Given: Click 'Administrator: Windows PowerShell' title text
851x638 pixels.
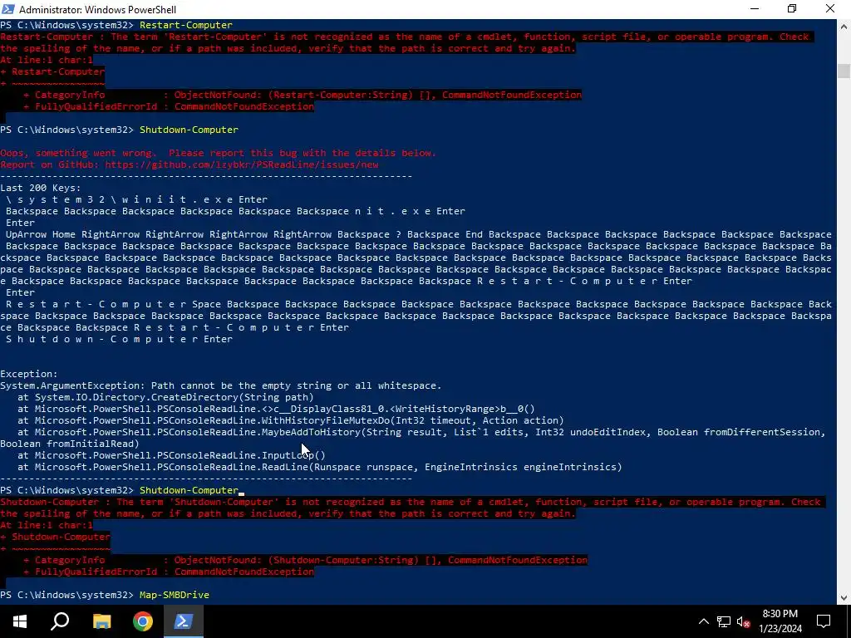Looking at the screenshot, I should coord(98,9).
